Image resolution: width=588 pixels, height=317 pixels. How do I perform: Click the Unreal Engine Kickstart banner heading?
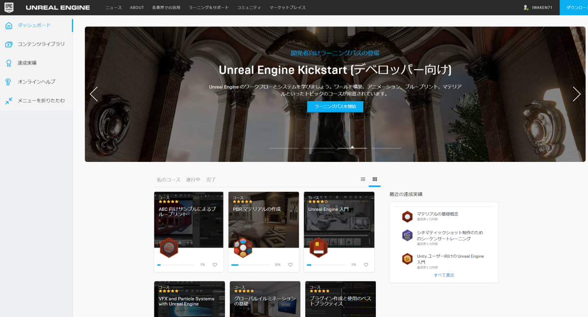[335, 69]
